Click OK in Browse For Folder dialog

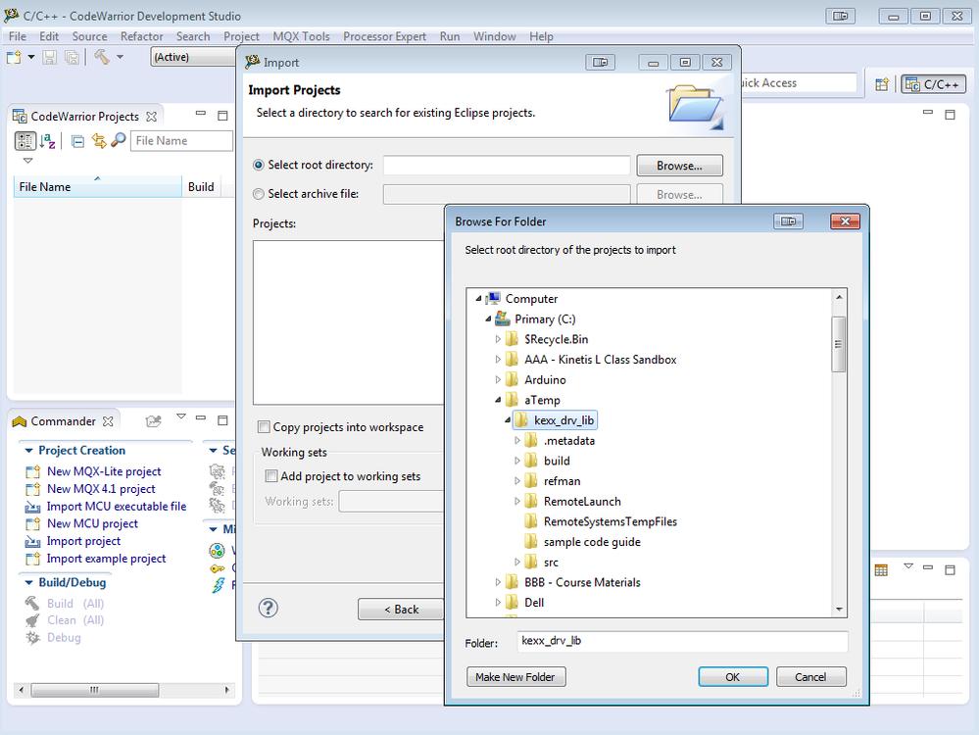pos(733,677)
